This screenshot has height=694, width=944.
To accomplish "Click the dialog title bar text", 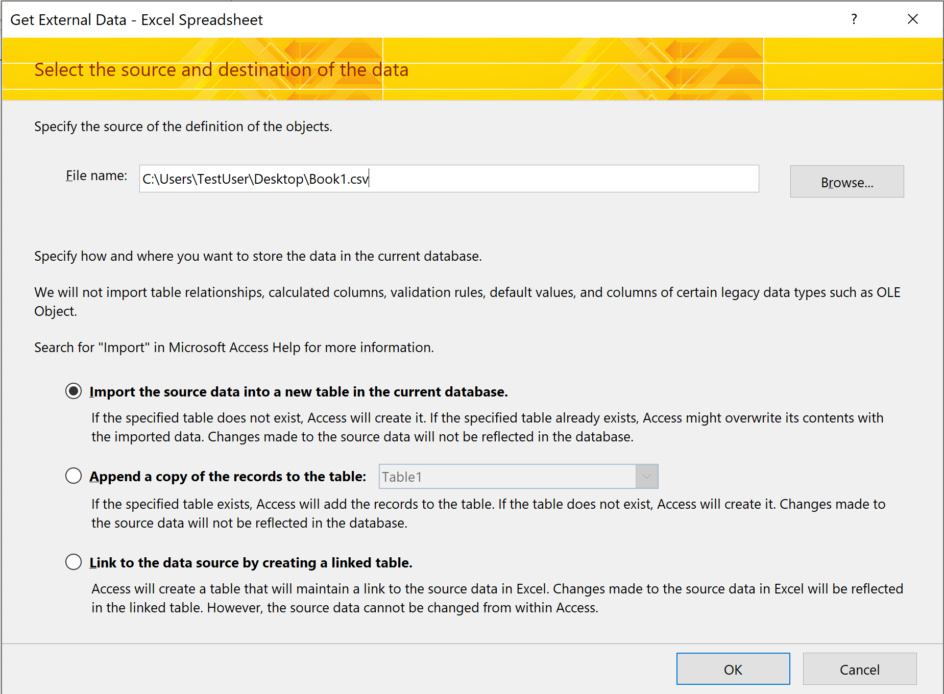I will click(x=136, y=19).
